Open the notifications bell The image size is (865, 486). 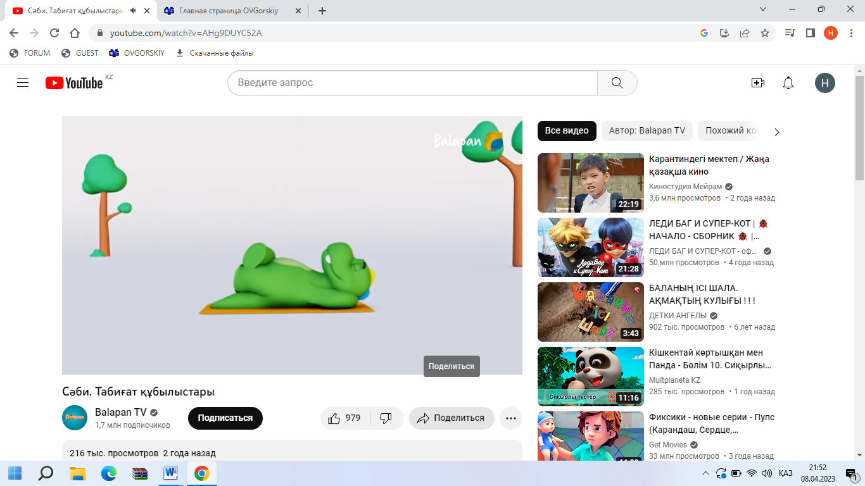[x=788, y=83]
